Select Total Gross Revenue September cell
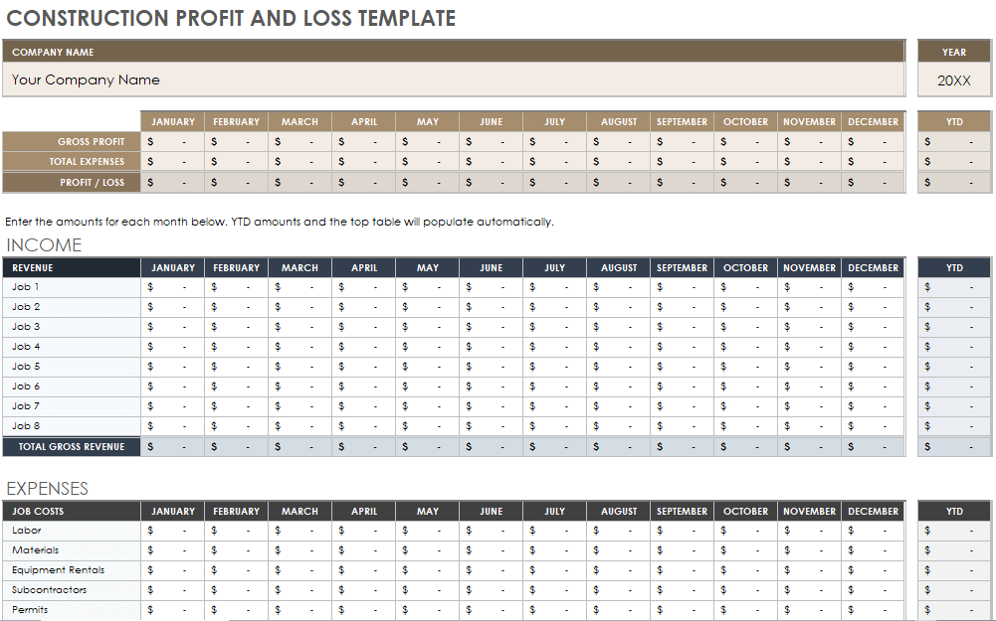Screen dimensions: 996x621 tap(682, 447)
